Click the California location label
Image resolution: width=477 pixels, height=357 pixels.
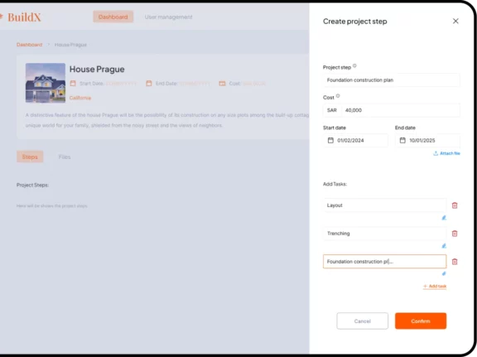click(x=80, y=98)
